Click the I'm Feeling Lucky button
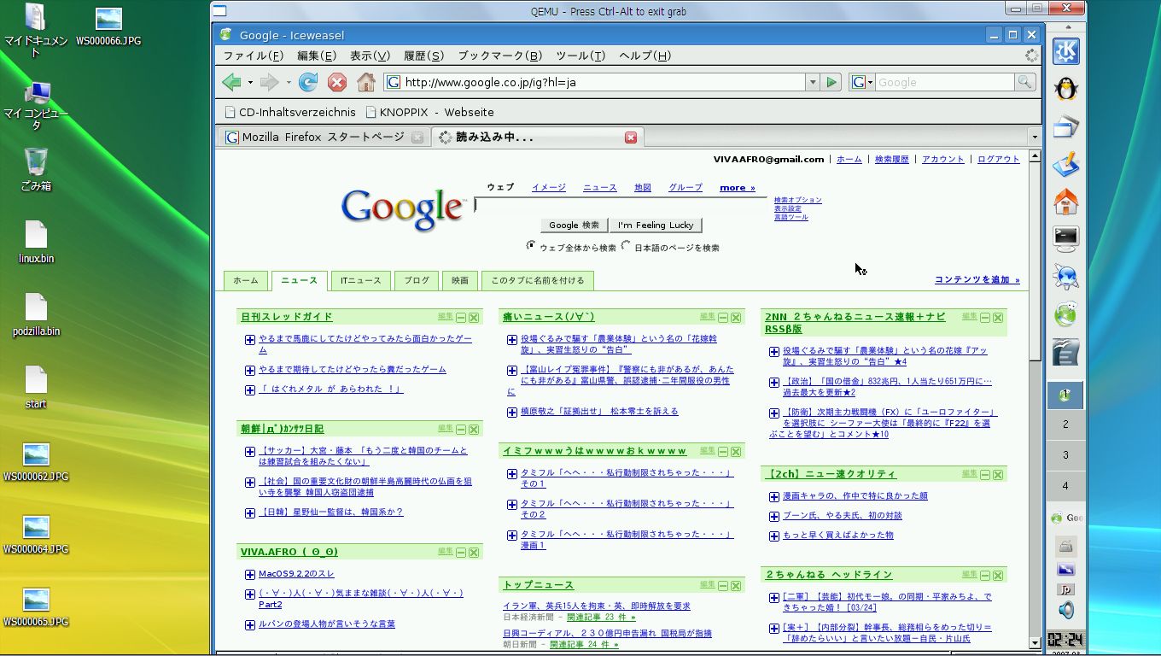Image resolution: width=1161 pixels, height=656 pixels. click(656, 225)
